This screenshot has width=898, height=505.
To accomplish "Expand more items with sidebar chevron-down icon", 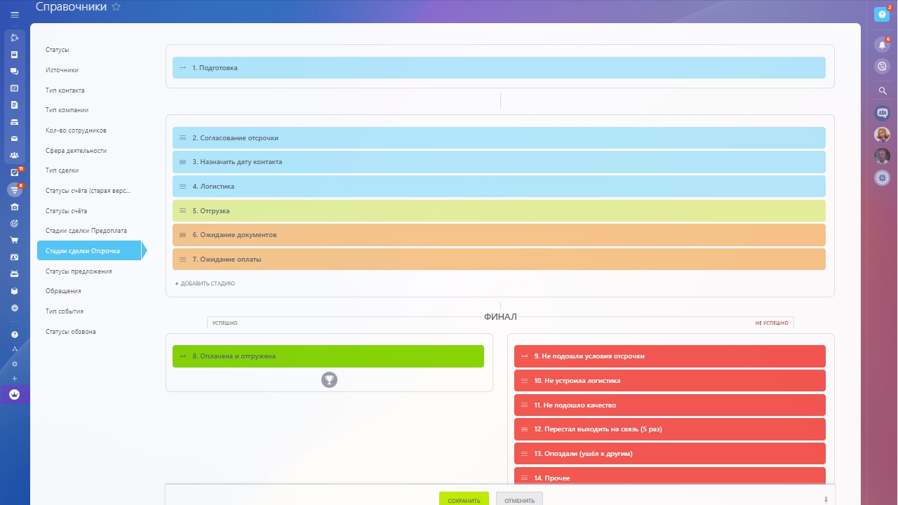I will (15, 308).
